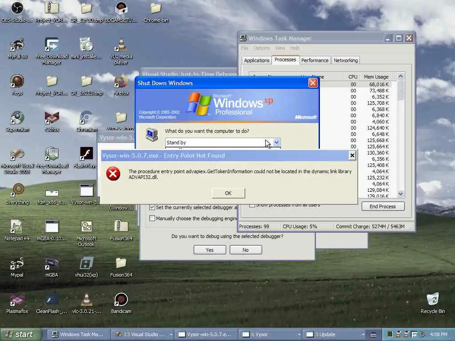The image size is (455, 341).
Task: Open the OBS-Studio desktop icon
Action: click(17, 12)
